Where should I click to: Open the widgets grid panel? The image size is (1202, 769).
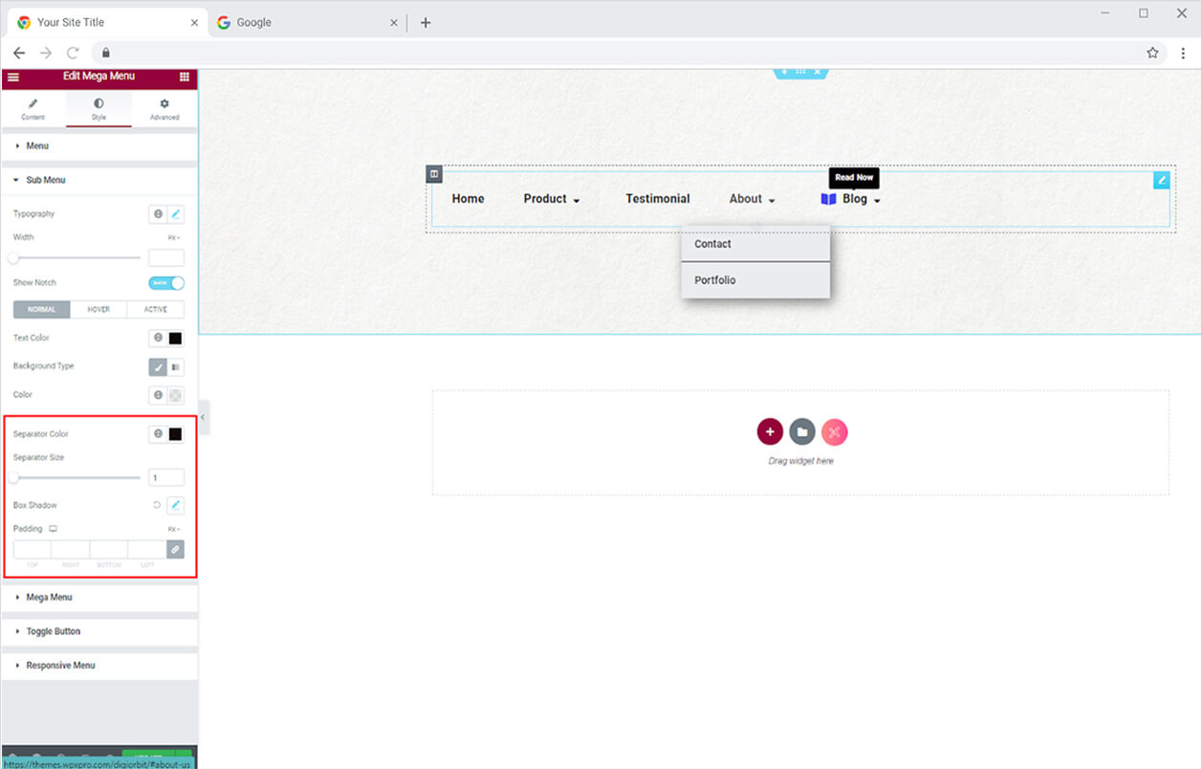(184, 77)
